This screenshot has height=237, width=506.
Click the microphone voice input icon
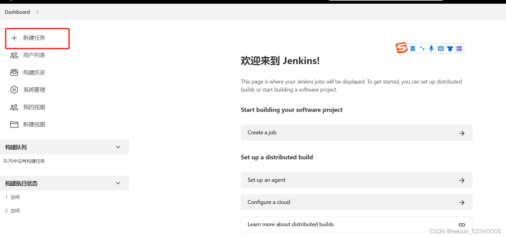pyautogui.click(x=432, y=48)
